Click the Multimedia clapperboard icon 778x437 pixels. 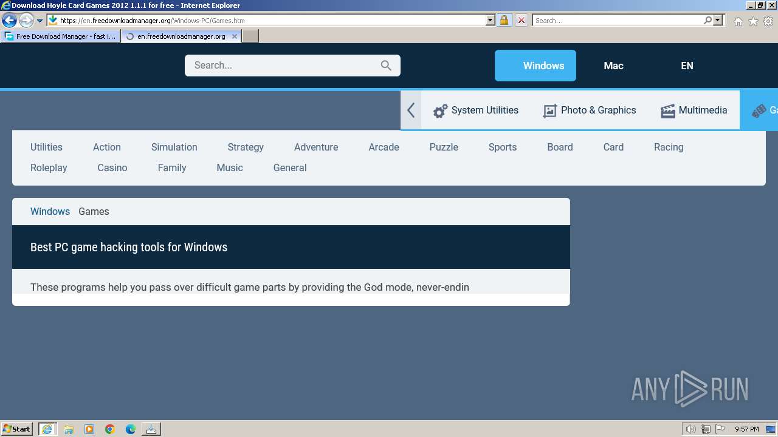[667, 111]
